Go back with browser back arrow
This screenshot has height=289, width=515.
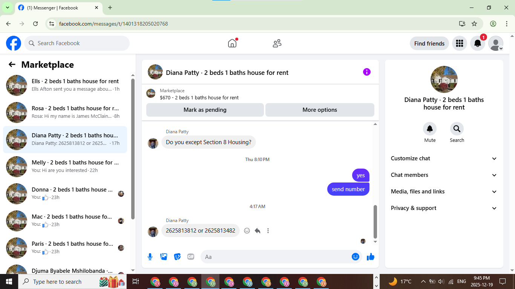click(8, 24)
